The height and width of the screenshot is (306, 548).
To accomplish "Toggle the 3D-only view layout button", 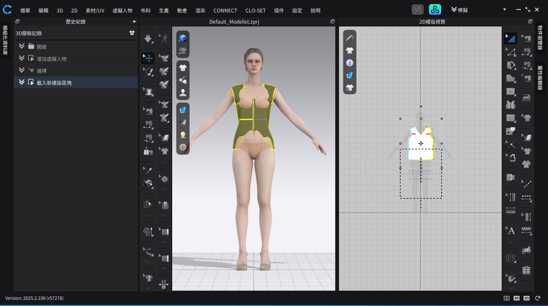I will click(x=516, y=298).
